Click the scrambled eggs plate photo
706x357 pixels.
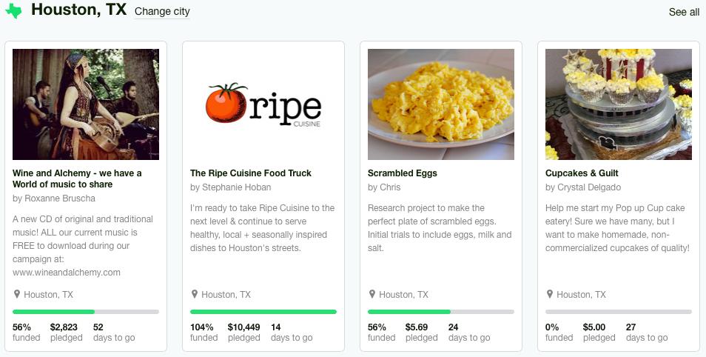click(441, 104)
